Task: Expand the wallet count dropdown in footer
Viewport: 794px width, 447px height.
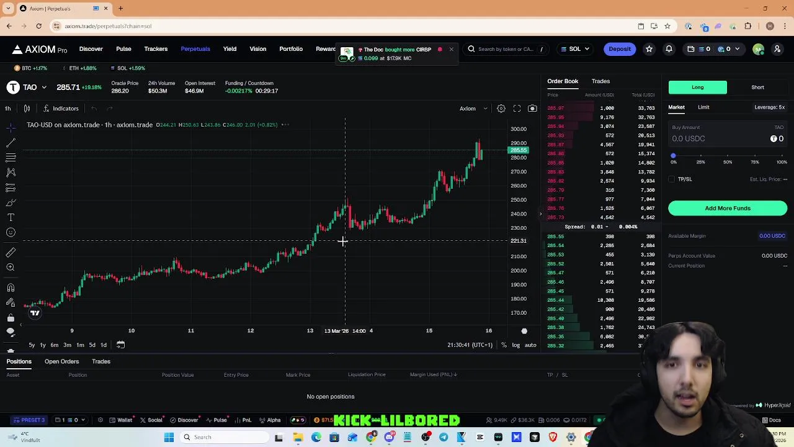Action: (69, 420)
